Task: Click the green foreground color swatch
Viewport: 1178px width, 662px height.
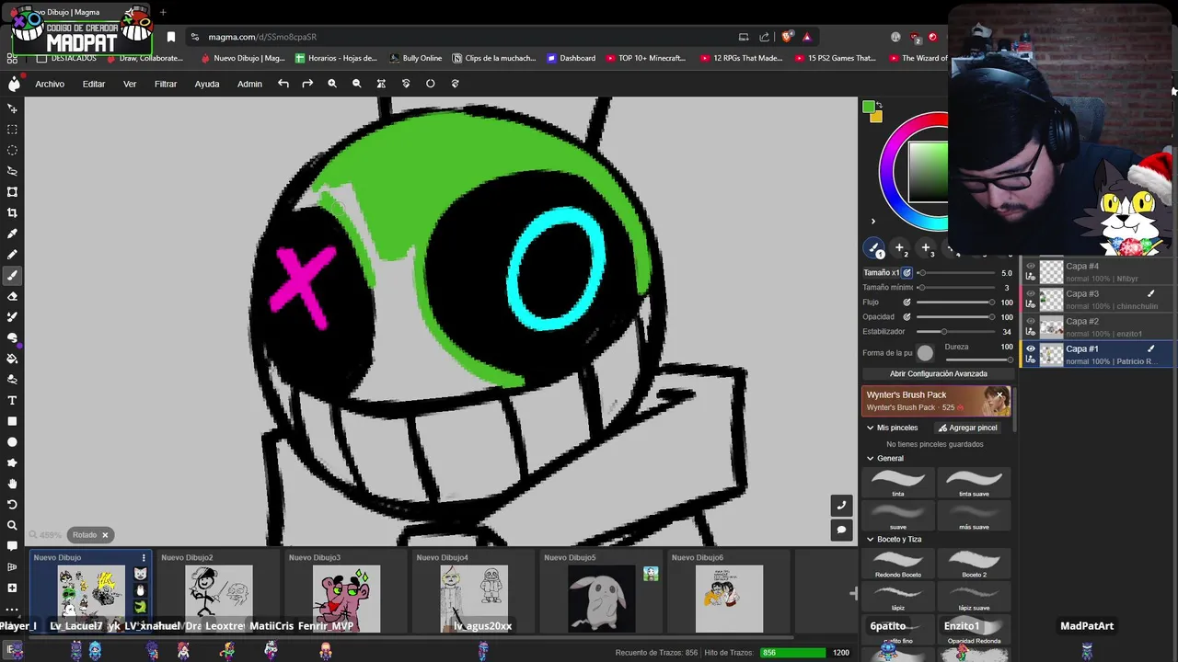Action: pyautogui.click(x=868, y=108)
